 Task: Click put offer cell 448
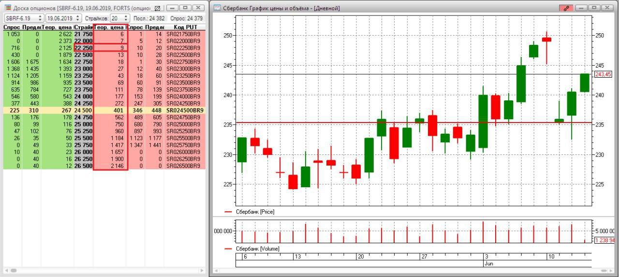(154, 110)
